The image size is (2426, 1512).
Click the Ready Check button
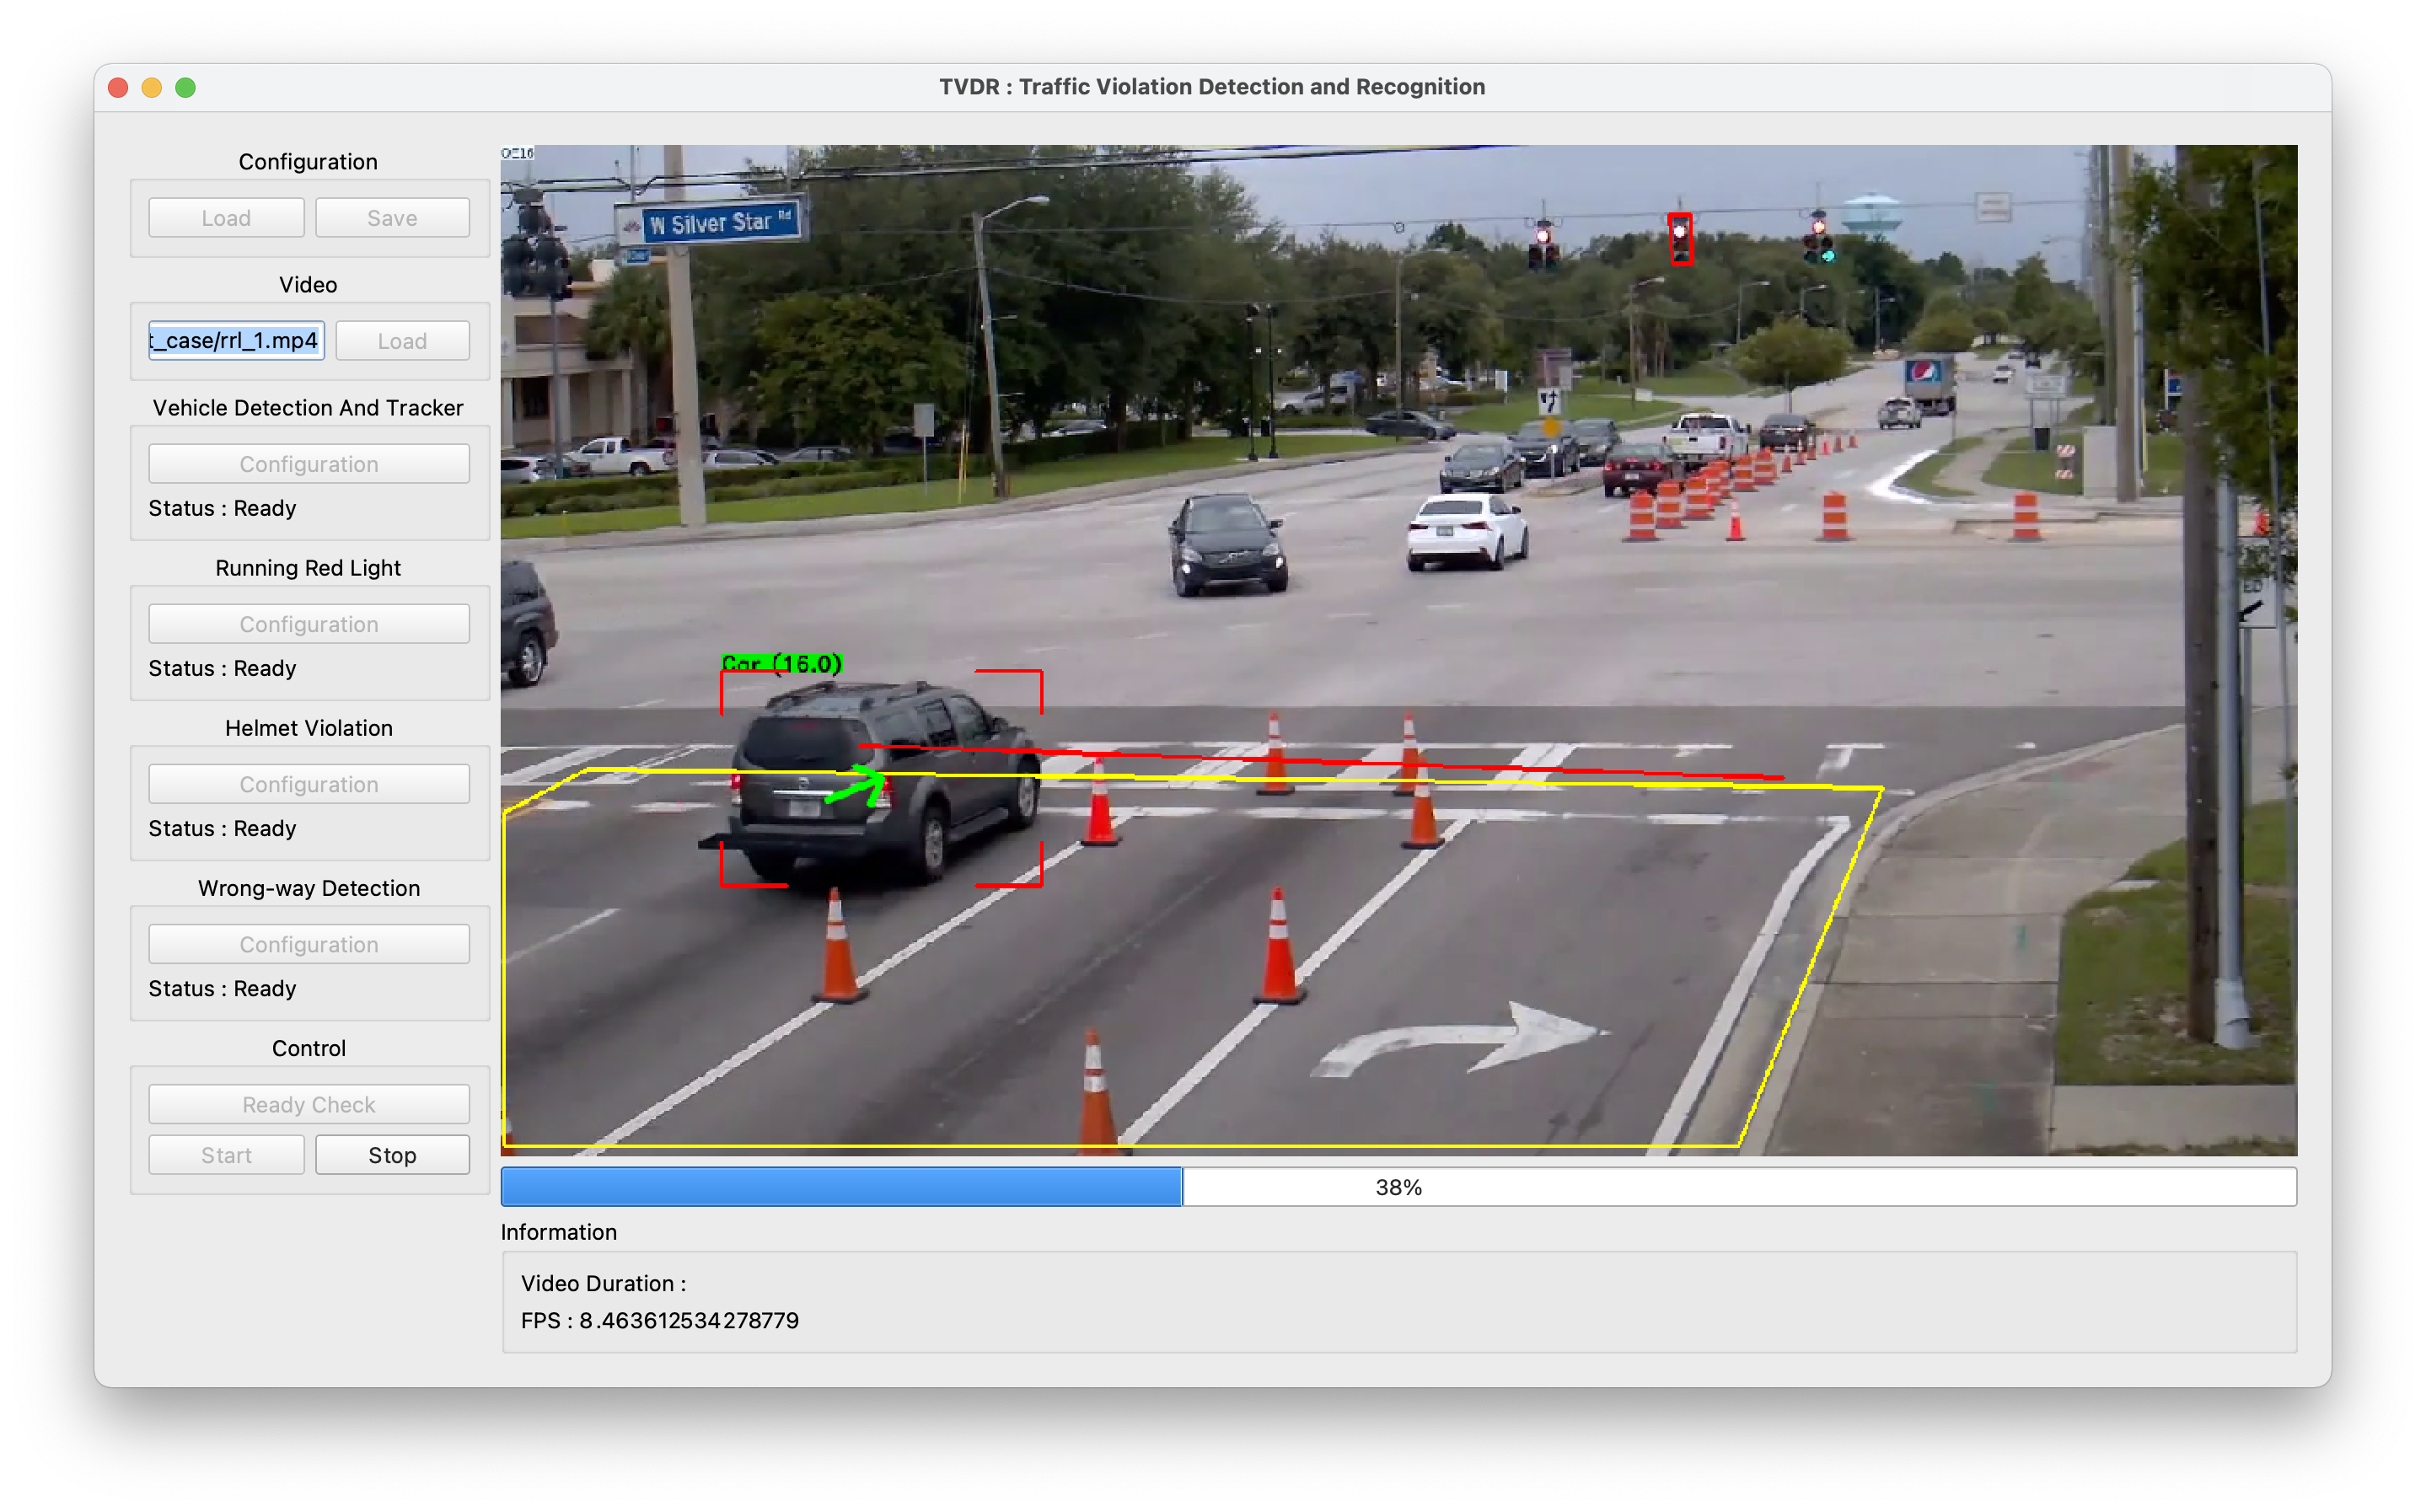pos(309,1104)
